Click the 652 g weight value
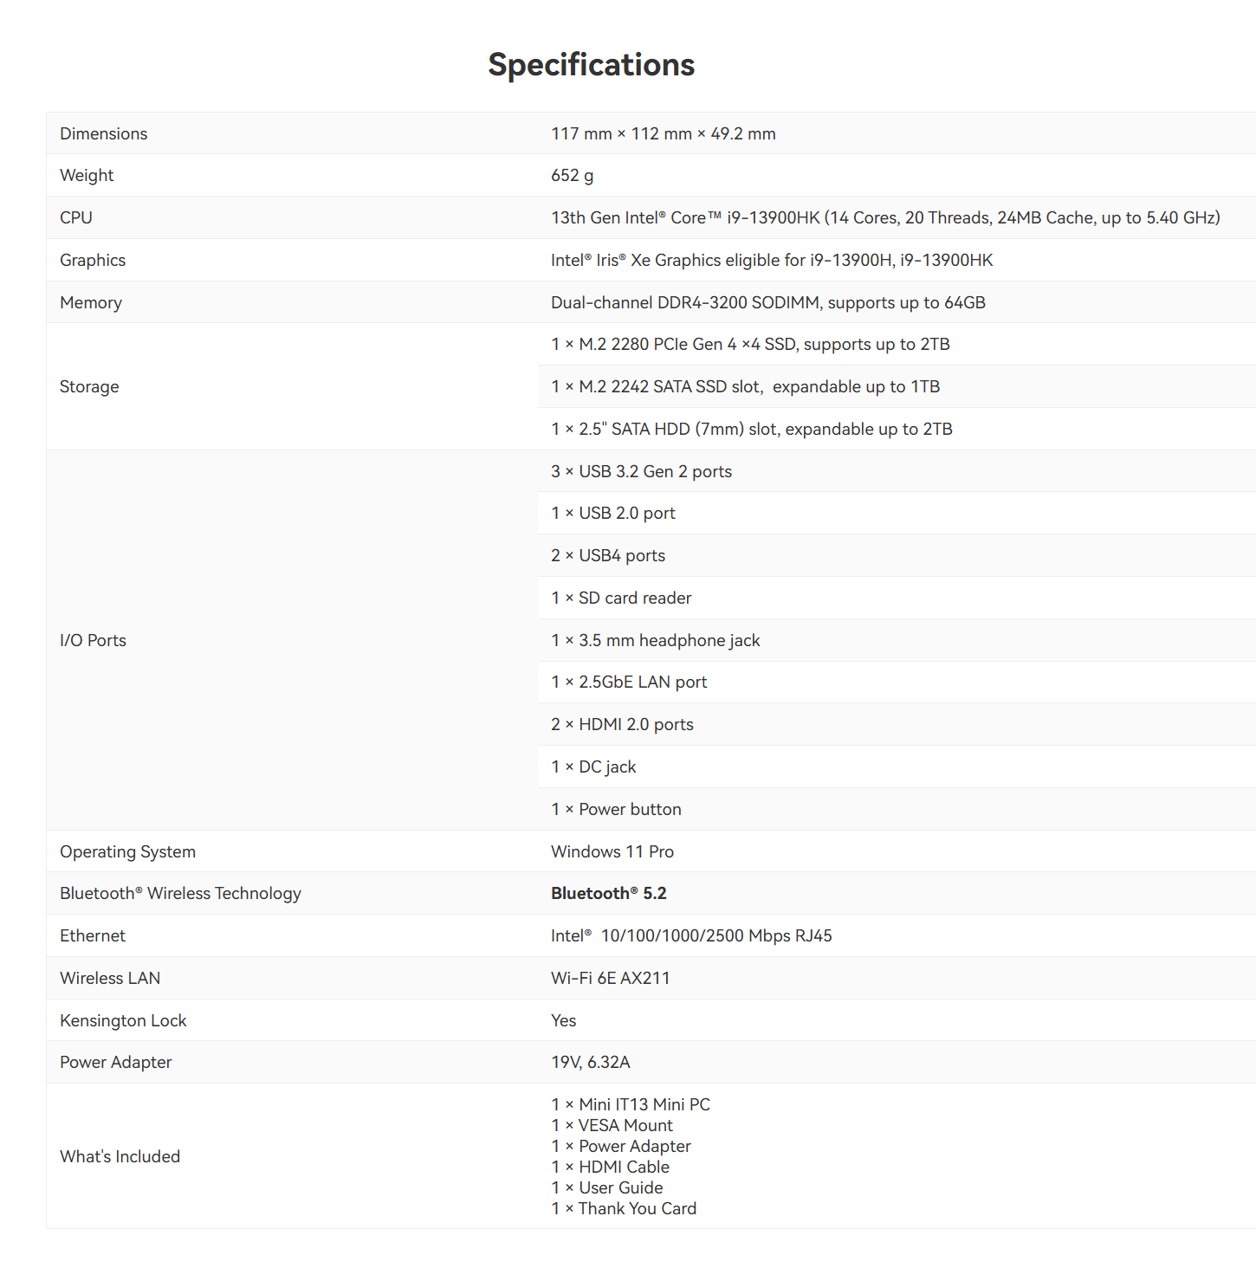This screenshot has height=1268, width=1256. 573,176
